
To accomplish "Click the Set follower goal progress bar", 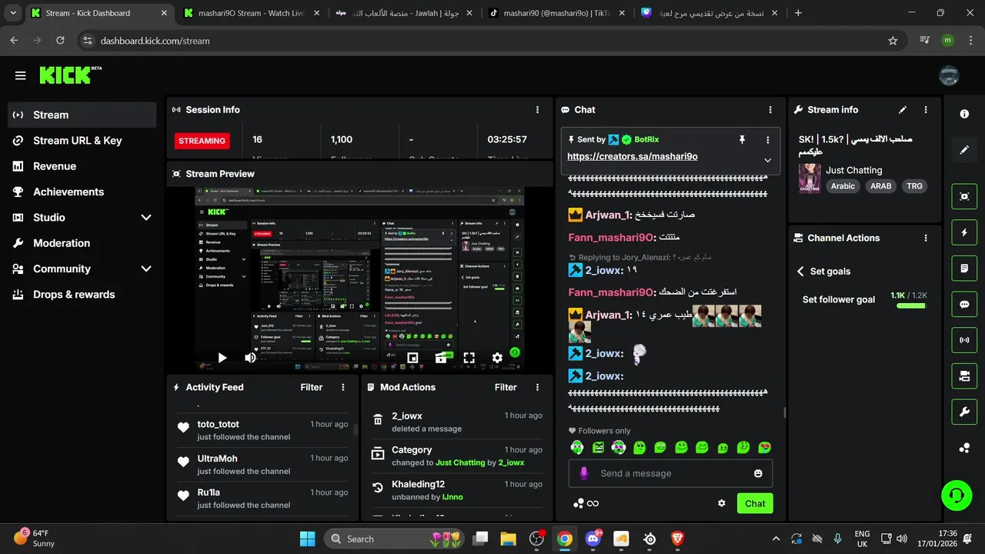I will 911,306.
